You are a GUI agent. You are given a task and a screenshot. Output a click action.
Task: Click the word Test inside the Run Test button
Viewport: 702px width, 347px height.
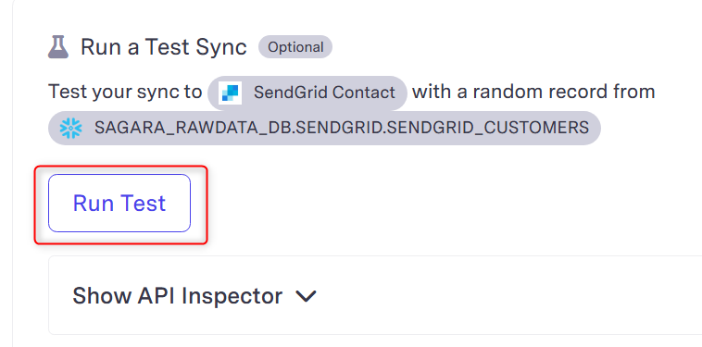click(x=144, y=203)
